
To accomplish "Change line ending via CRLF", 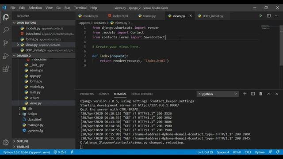I will [x=248, y=152].
